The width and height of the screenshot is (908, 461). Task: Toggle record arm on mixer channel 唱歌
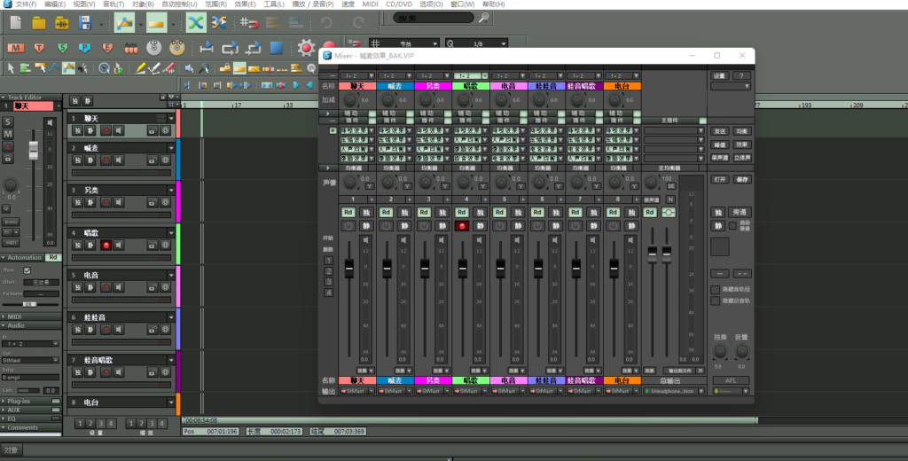461,226
